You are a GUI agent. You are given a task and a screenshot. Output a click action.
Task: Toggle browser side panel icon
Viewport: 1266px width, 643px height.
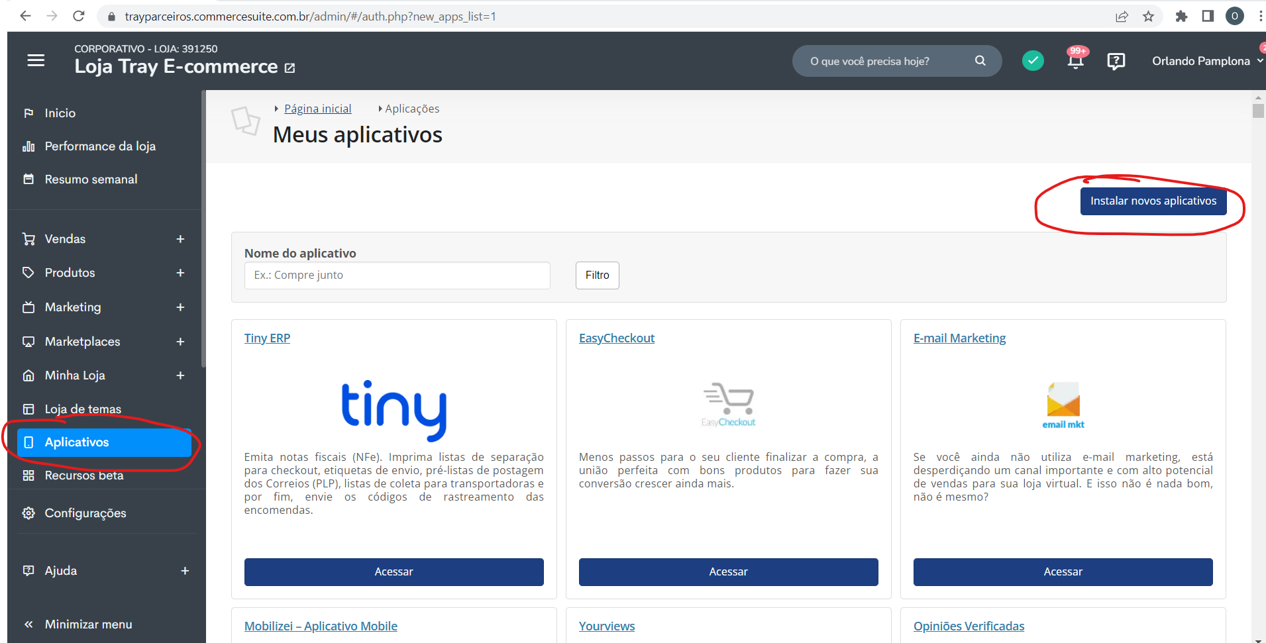point(1208,16)
